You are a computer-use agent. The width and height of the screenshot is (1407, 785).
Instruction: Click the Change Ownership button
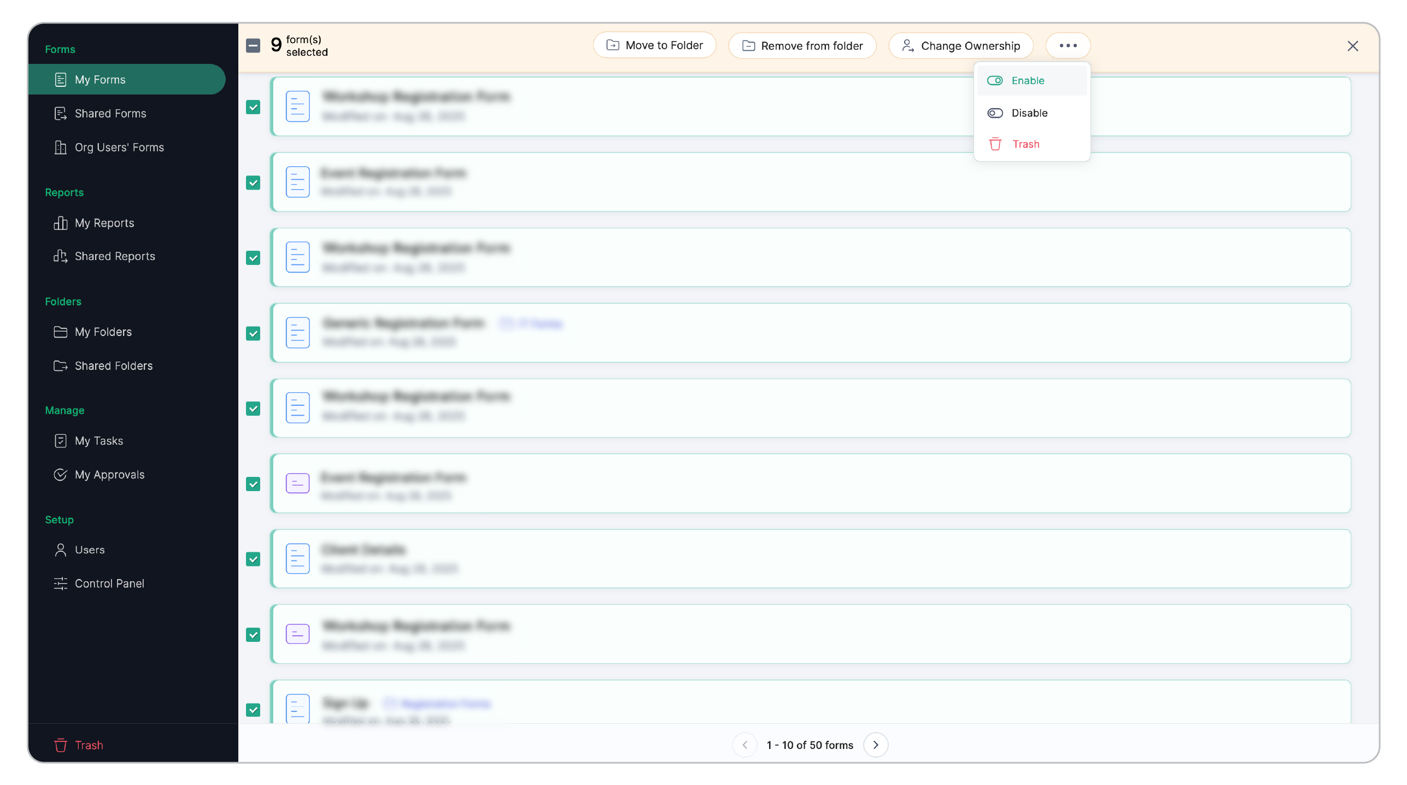coord(960,45)
